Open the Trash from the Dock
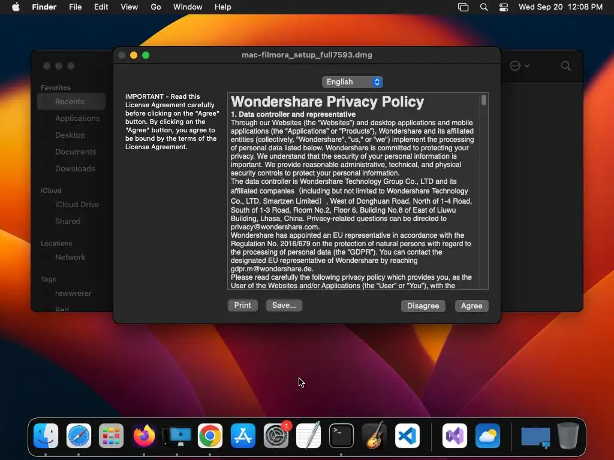 pos(568,435)
